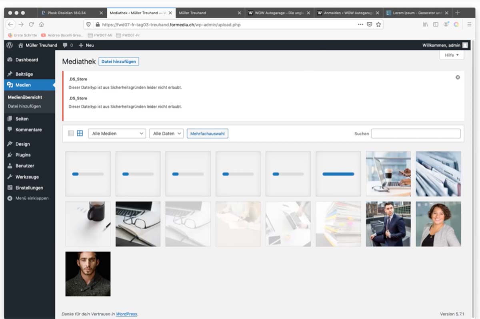The height and width of the screenshot is (319, 480).
Task: Open the WordPress link in the footer
Action: [x=126, y=314]
